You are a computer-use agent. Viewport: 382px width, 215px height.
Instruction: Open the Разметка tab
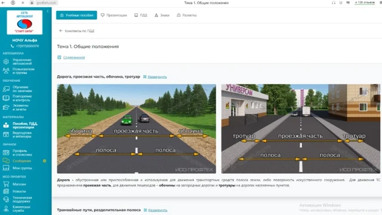point(187,15)
